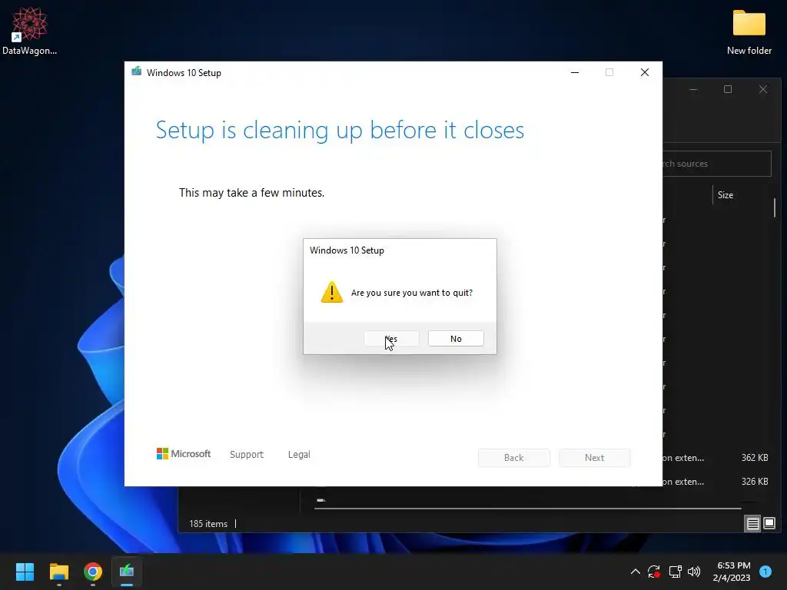Click the Explorer vertical scrollbar

point(775,207)
